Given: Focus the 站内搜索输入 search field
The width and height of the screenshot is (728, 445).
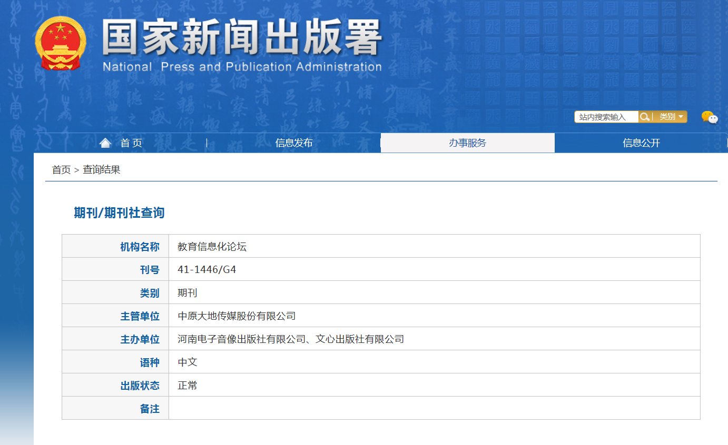Looking at the screenshot, I should point(606,117).
